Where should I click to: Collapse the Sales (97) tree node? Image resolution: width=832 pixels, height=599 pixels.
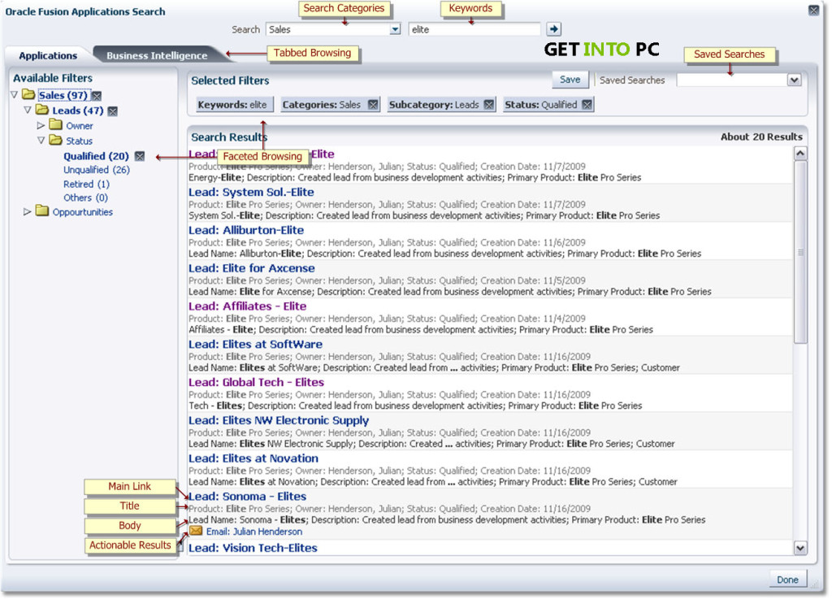[x=15, y=95]
